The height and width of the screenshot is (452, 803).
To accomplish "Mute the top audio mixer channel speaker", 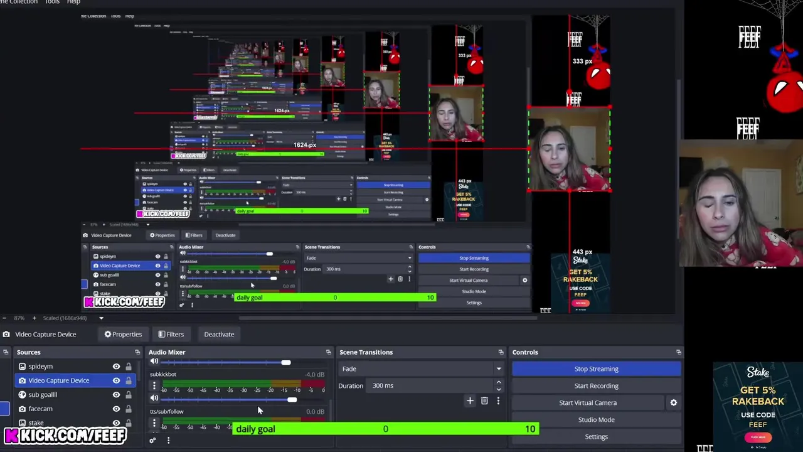I will (x=154, y=362).
